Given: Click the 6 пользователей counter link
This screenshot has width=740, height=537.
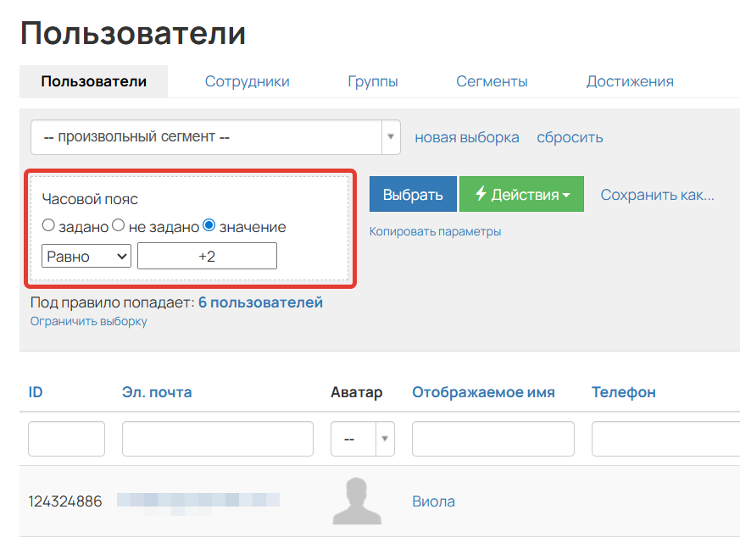Looking at the screenshot, I should click(x=264, y=302).
